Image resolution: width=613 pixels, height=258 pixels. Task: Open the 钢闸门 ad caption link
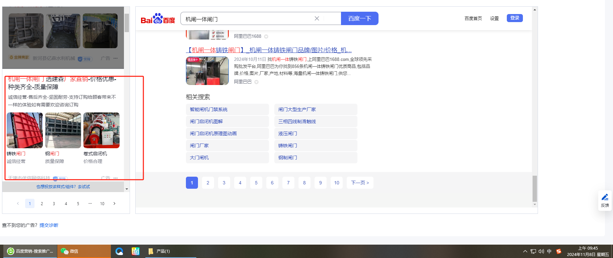[x=52, y=154]
